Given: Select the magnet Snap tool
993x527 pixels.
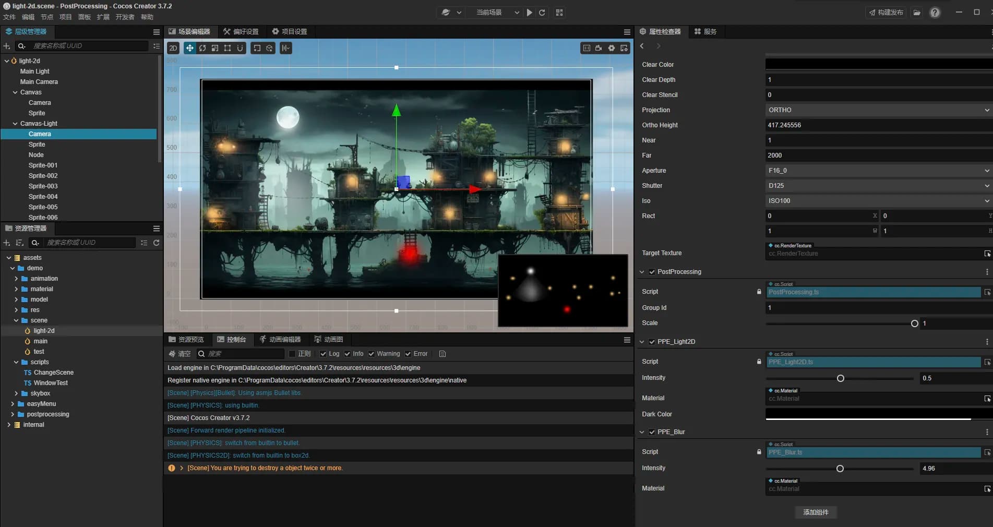Looking at the screenshot, I should pos(240,48).
